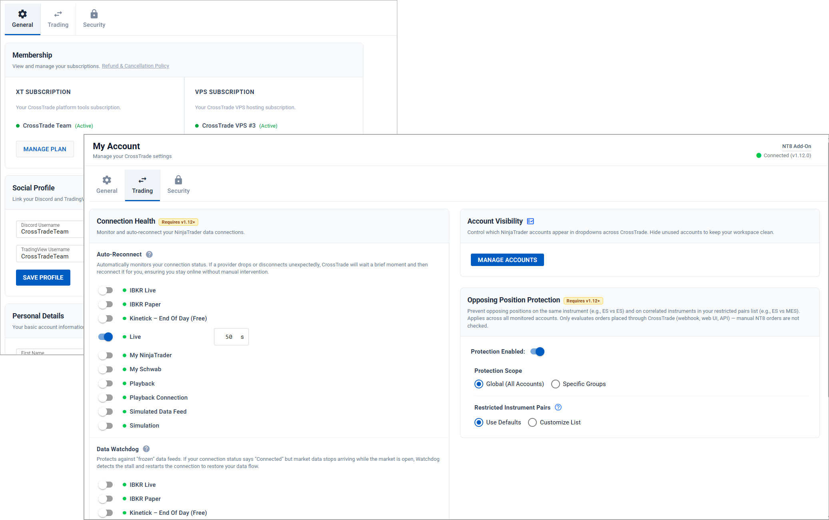The width and height of the screenshot is (829, 520).
Task: Click the Security lock icon in top panel
Action: 94,14
